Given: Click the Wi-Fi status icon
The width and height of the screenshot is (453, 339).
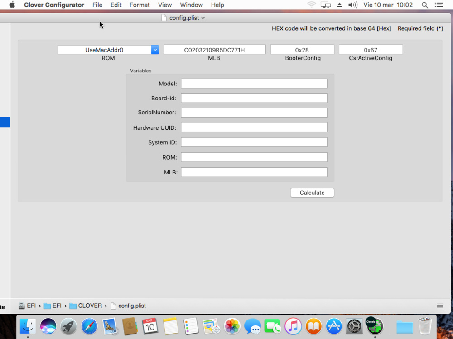Looking at the screenshot, I should tap(312, 5).
